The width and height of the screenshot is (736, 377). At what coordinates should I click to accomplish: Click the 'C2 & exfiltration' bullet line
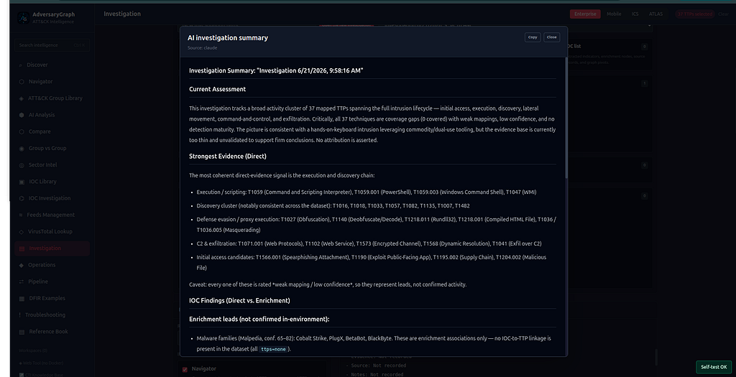369,244
